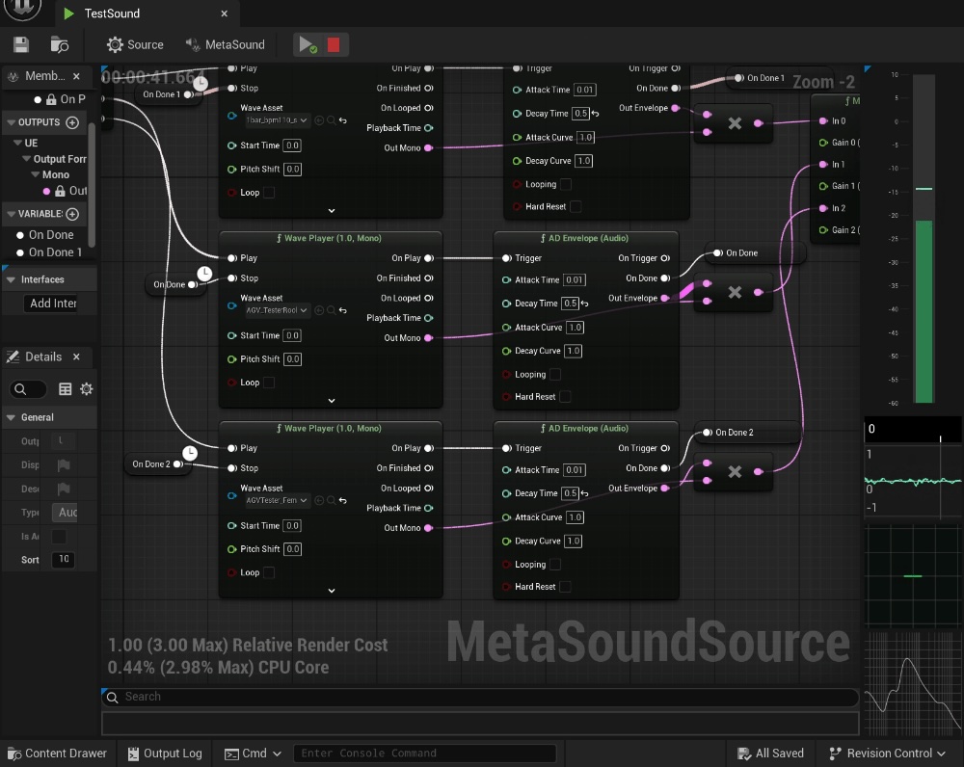The height and width of the screenshot is (767, 964).
Task: Add a new output with the plus icon
Action: point(72,122)
